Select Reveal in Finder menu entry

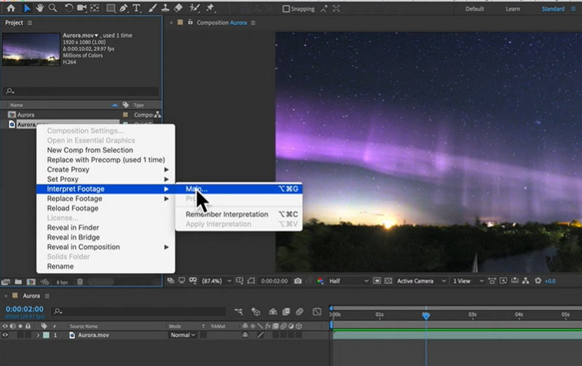(73, 228)
